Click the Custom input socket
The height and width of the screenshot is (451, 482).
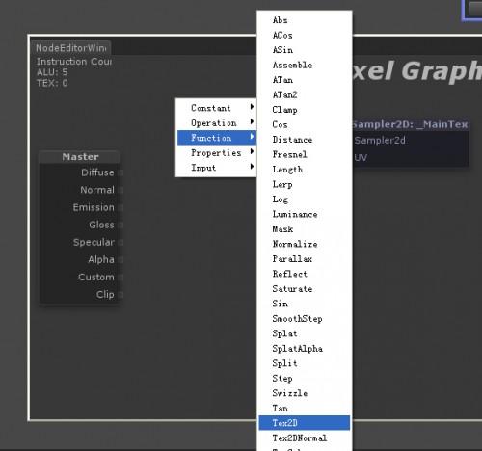click(120, 278)
